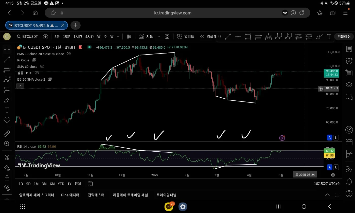
Task: Switch to the 15분 interval
Action: tap(67, 37)
